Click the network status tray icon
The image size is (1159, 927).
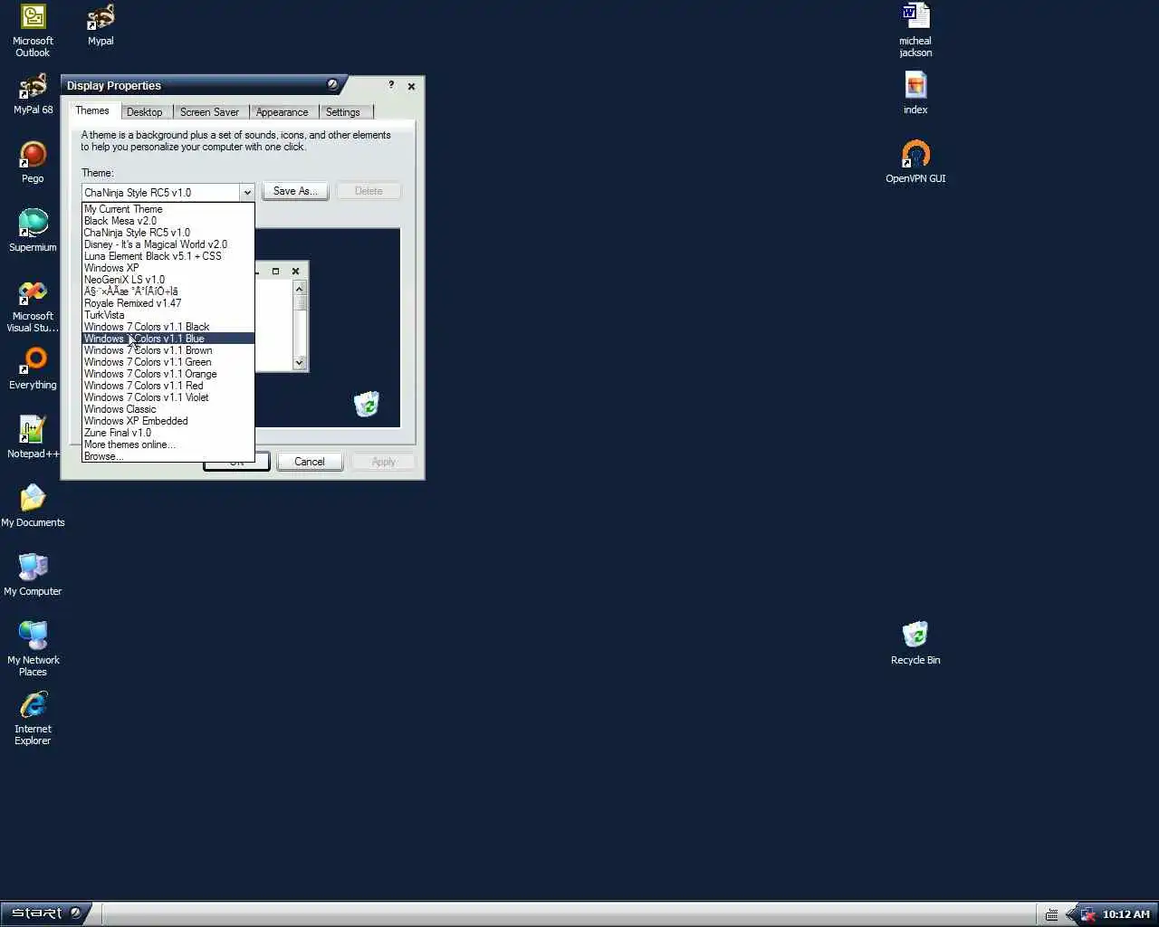[x=1087, y=914]
